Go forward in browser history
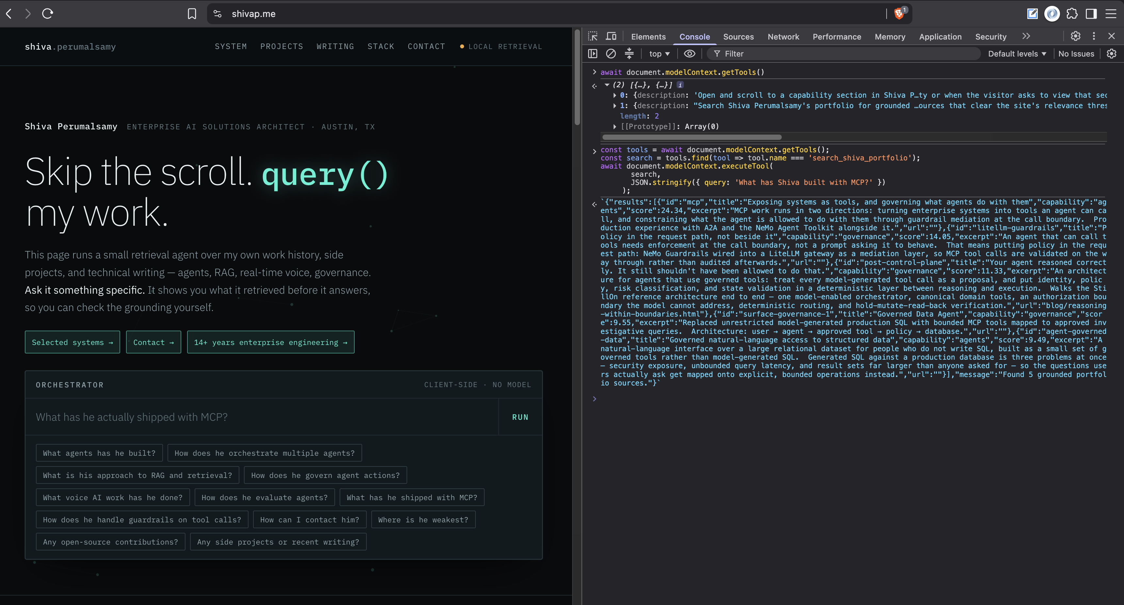The height and width of the screenshot is (605, 1124). [x=28, y=13]
